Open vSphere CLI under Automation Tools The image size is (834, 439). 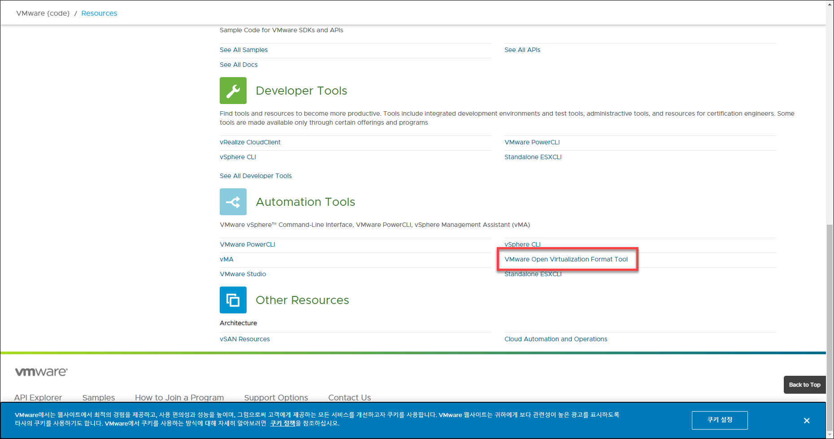[522, 244]
